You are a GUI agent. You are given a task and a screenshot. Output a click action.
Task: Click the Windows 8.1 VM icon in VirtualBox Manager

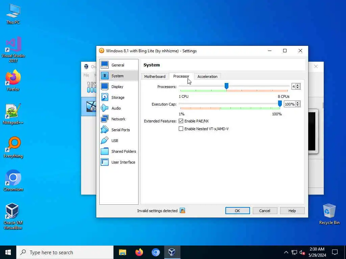point(91,107)
